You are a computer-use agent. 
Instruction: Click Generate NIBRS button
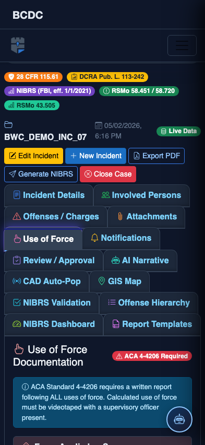tap(41, 174)
